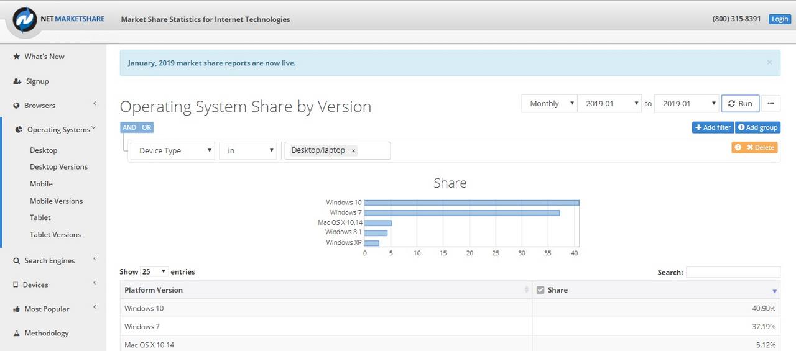This screenshot has height=351, width=796.
Task: Expand the Most Popular sidebar section
Action: (95, 308)
